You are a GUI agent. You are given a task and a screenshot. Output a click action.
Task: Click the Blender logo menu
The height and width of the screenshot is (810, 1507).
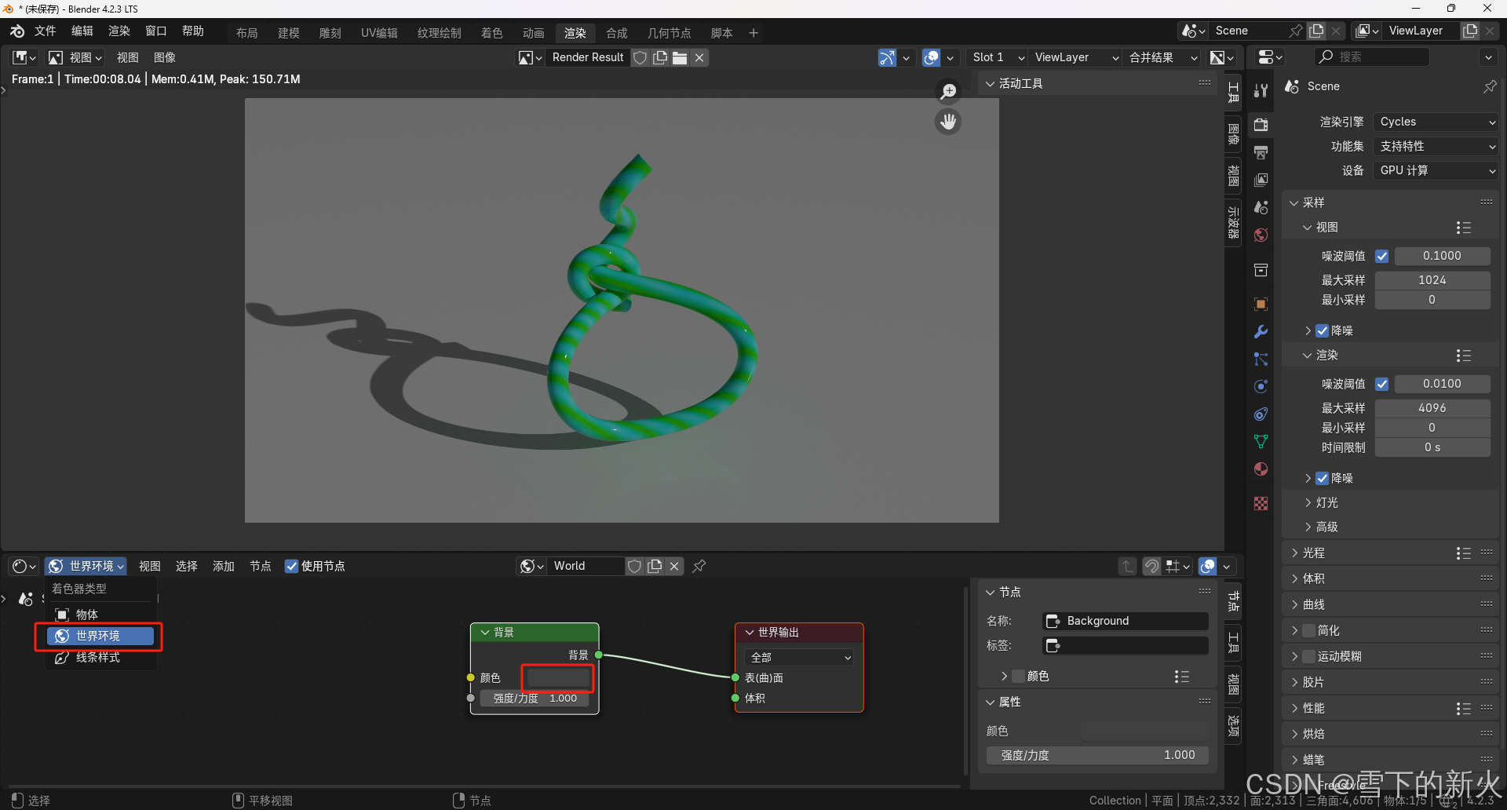[17, 31]
